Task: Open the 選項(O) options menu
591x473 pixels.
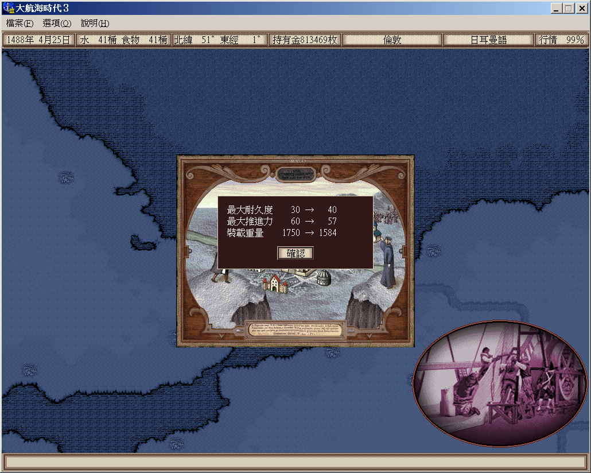Action: tap(57, 24)
